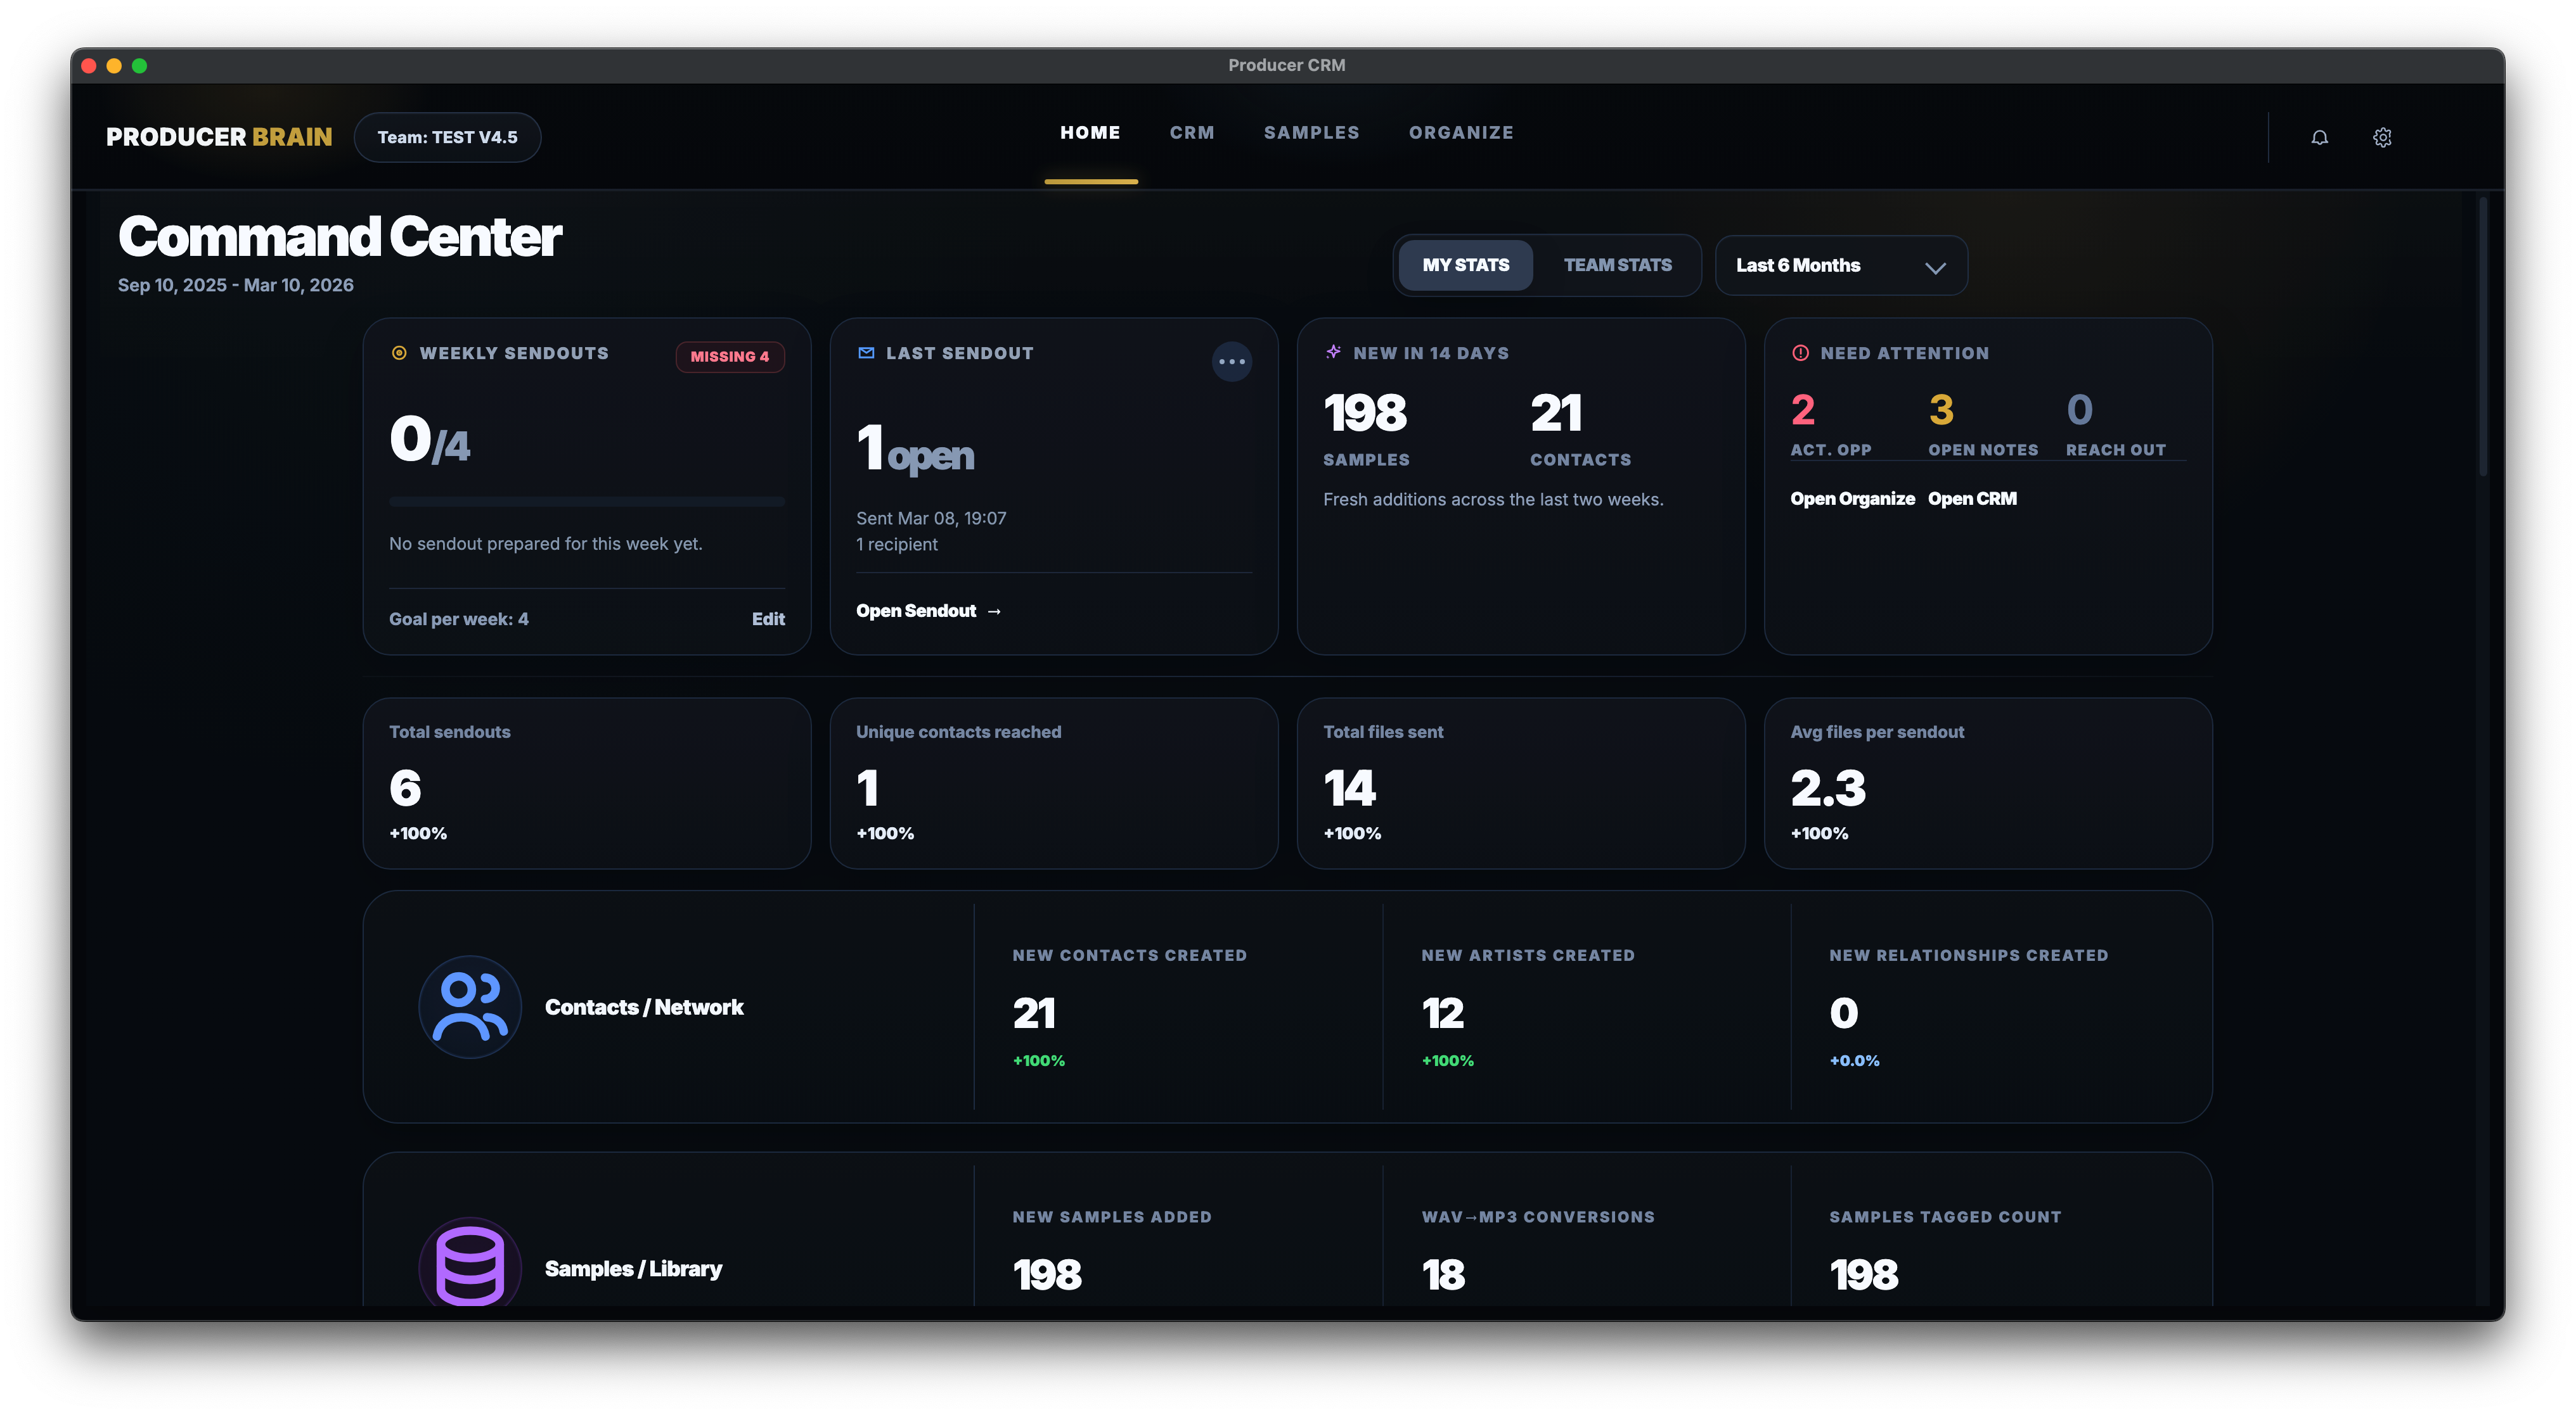Expand the Last 6 Months dropdown
Screen dimensions: 2576x1415
click(x=1841, y=266)
